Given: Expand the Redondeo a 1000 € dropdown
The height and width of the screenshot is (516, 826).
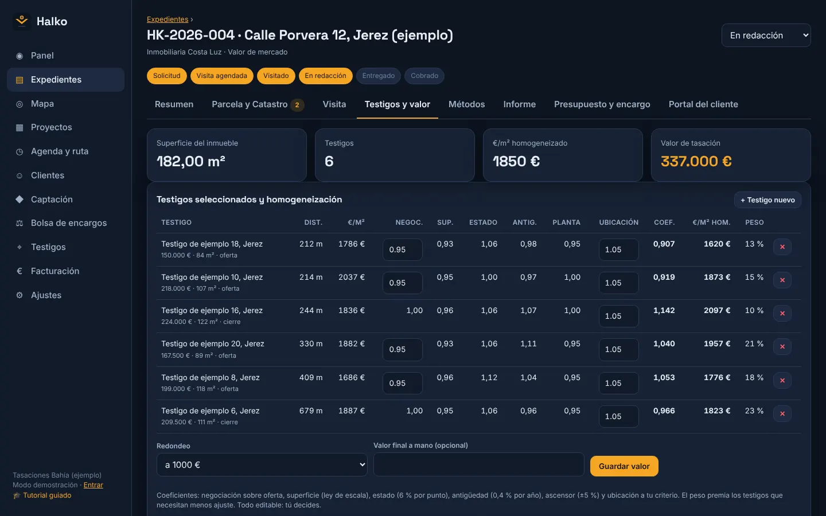Looking at the screenshot, I should [262, 465].
